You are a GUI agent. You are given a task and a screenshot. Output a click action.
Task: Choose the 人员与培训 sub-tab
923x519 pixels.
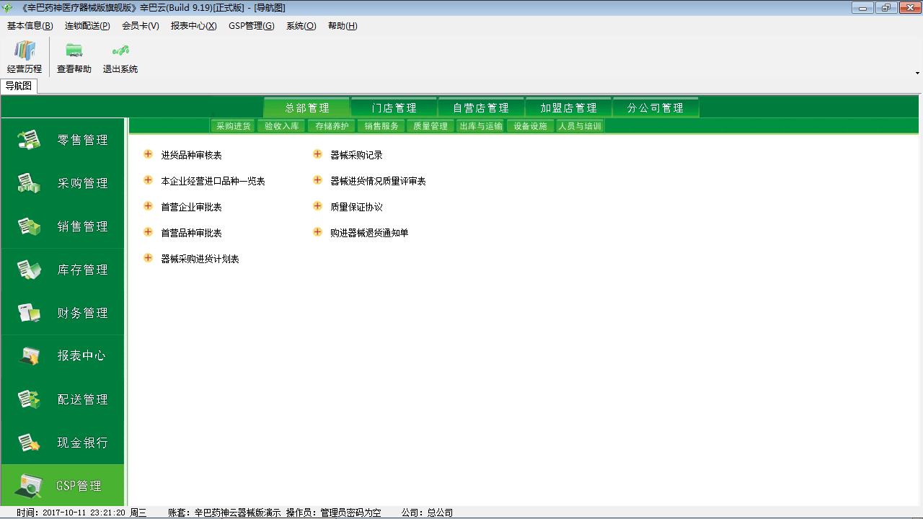coord(580,126)
